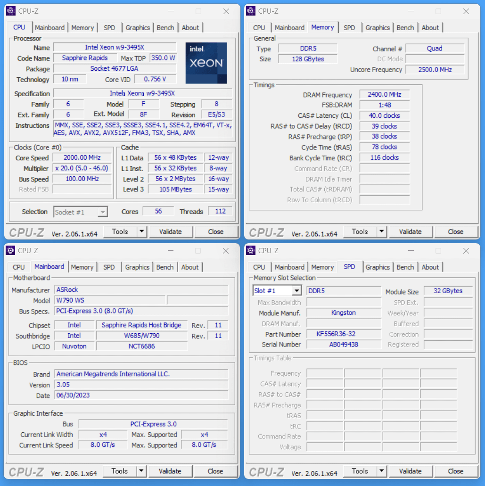Click Close button in Memory window
This screenshot has width=485, height=486.
(x=456, y=231)
